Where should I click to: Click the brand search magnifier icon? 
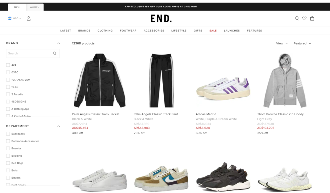pyautogui.click(x=55, y=53)
